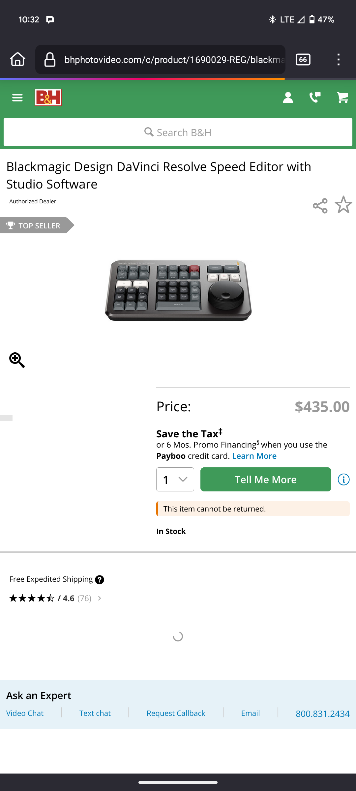356x791 pixels.
Task: Tap the info icon beside Tell Me More
Action: pos(343,480)
